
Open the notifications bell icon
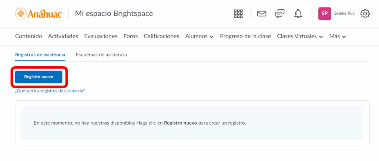[298, 14]
